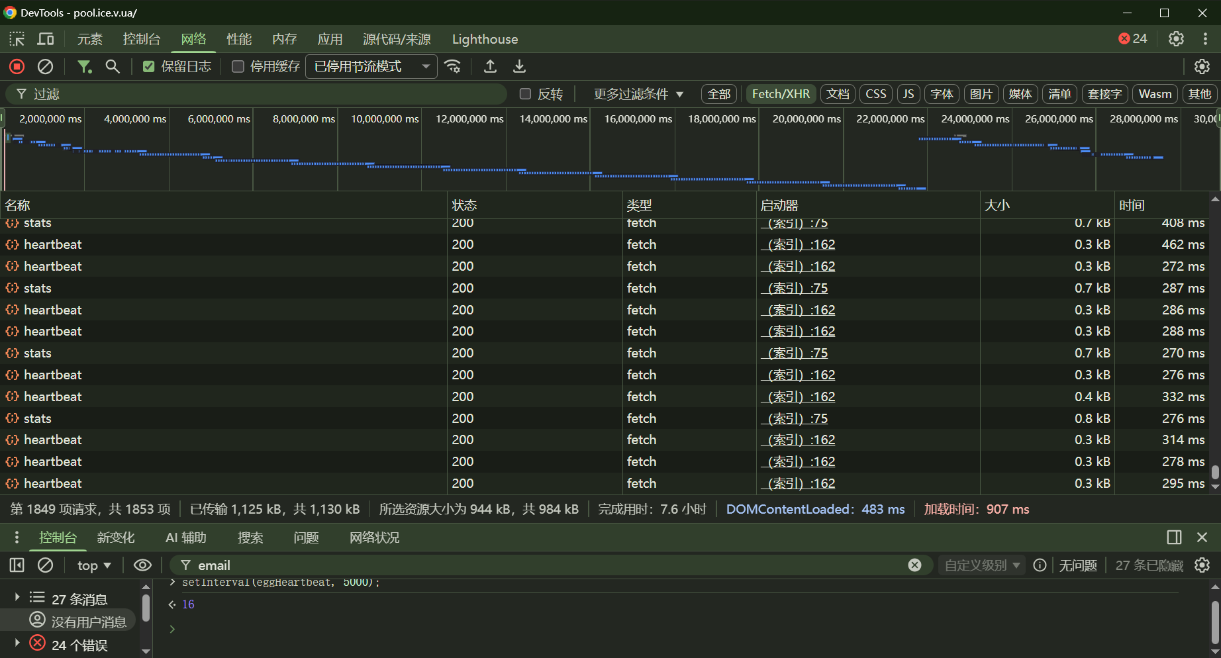Image resolution: width=1221 pixels, height=658 pixels.
Task: Open the top context selector
Action: point(94,565)
